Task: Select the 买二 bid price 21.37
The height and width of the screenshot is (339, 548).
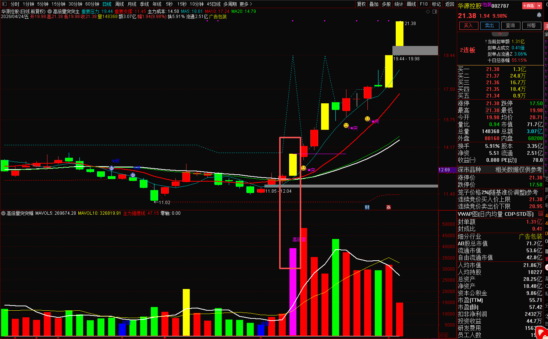Action: [492, 76]
